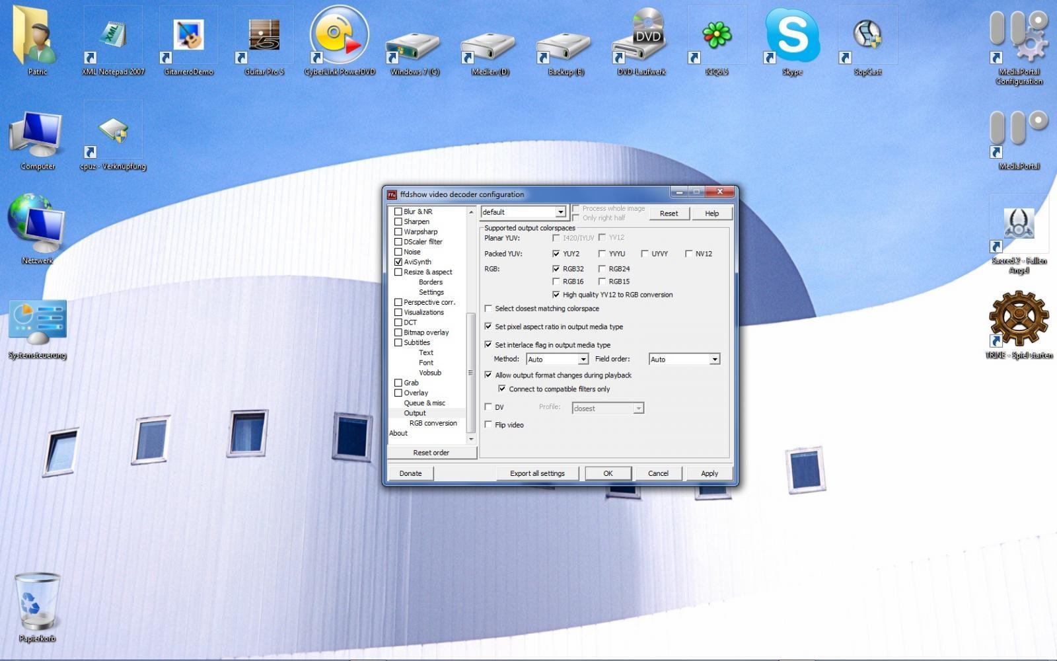Enable the Flip video checkbox

488,425
